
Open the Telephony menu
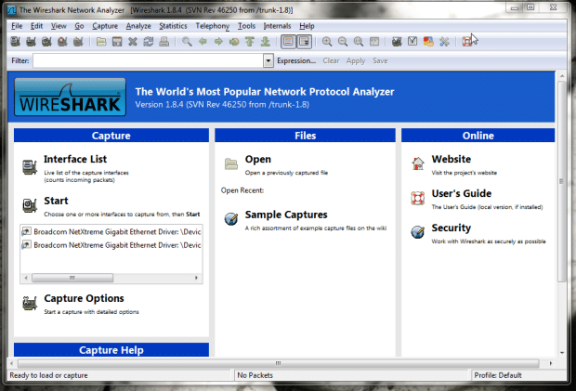(x=213, y=26)
